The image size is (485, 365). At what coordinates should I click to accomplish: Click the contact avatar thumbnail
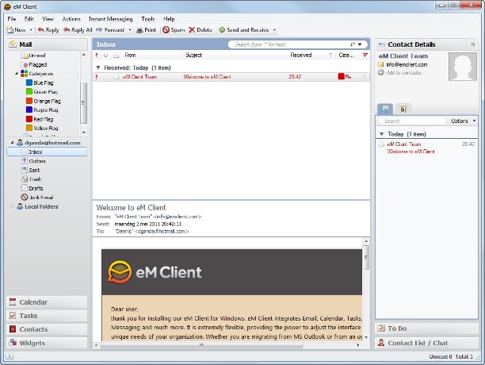463,67
